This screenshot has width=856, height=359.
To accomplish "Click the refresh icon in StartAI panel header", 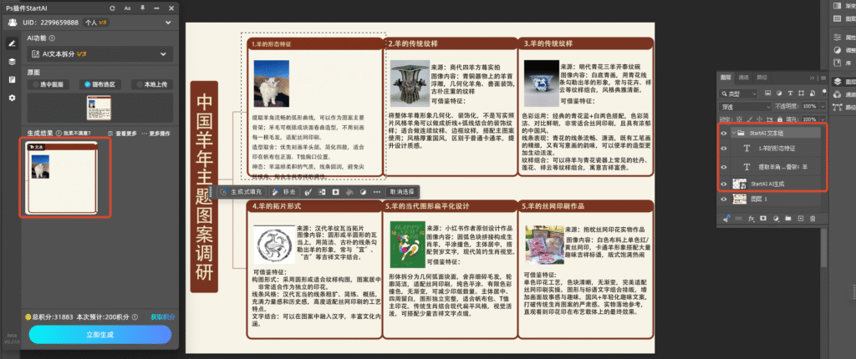I will (x=113, y=8).
